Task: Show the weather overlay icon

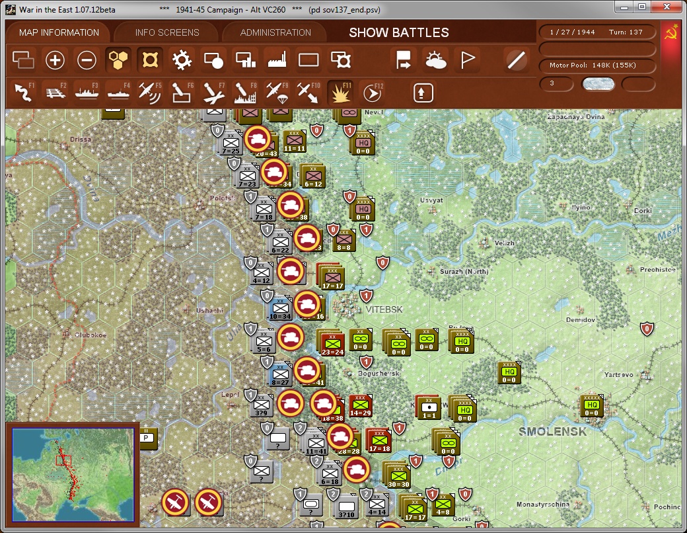Action: click(x=435, y=60)
